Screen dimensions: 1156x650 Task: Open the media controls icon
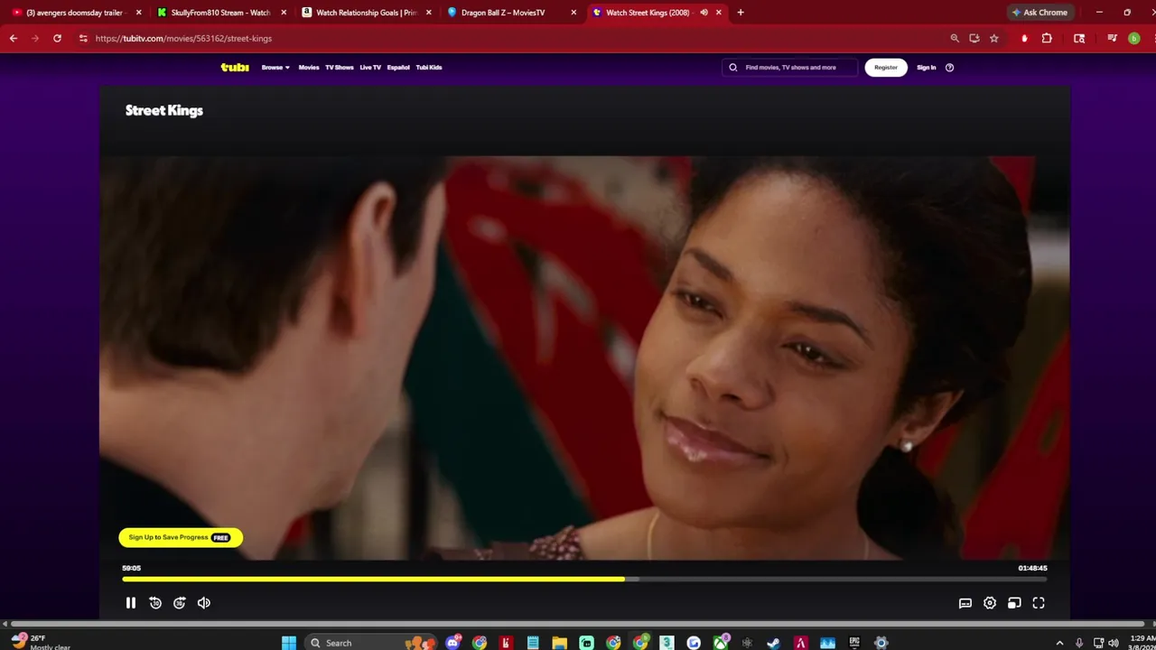(1112, 38)
